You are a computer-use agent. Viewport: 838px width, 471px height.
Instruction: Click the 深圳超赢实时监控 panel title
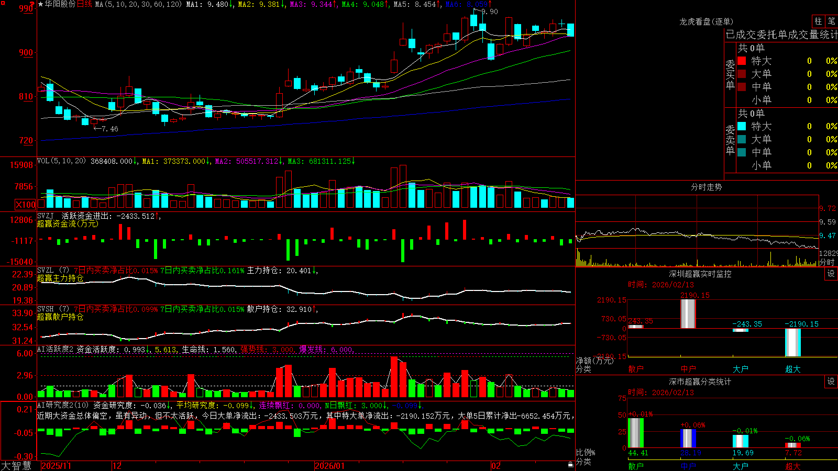(x=700, y=274)
